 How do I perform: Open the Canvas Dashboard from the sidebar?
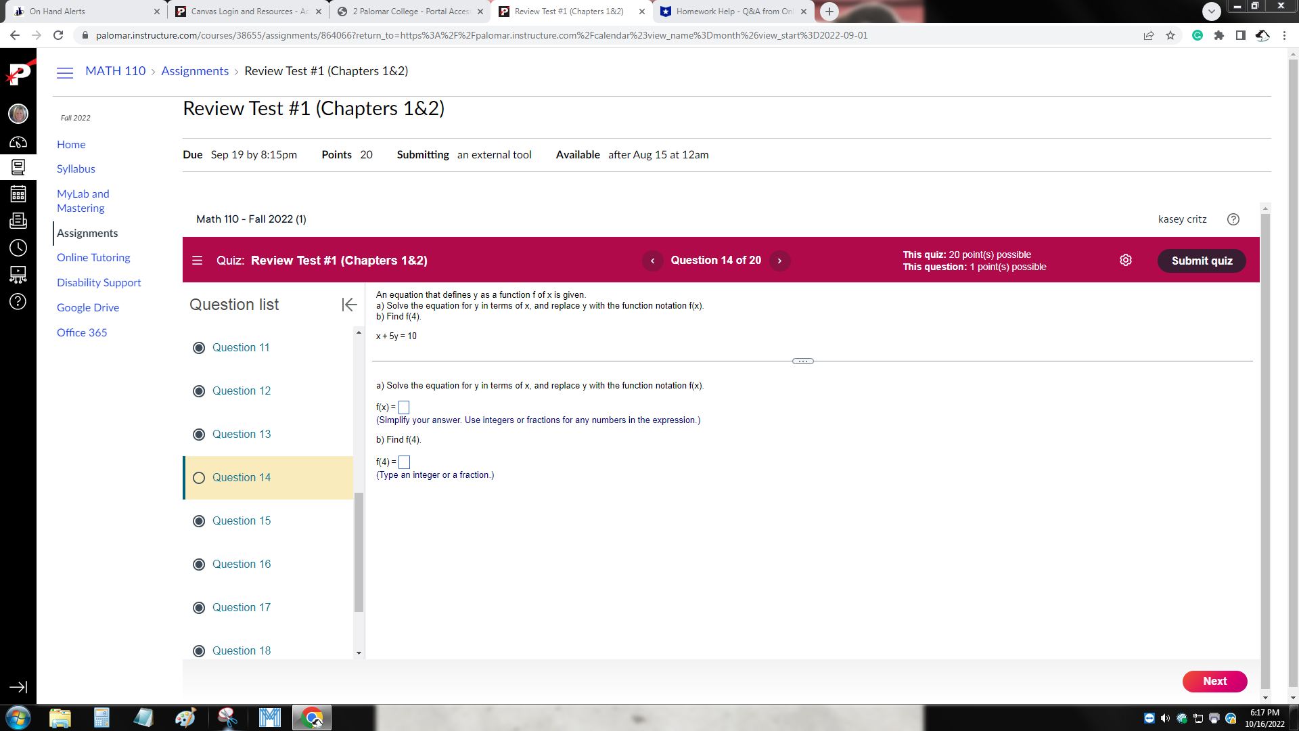[x=18, y=142]
